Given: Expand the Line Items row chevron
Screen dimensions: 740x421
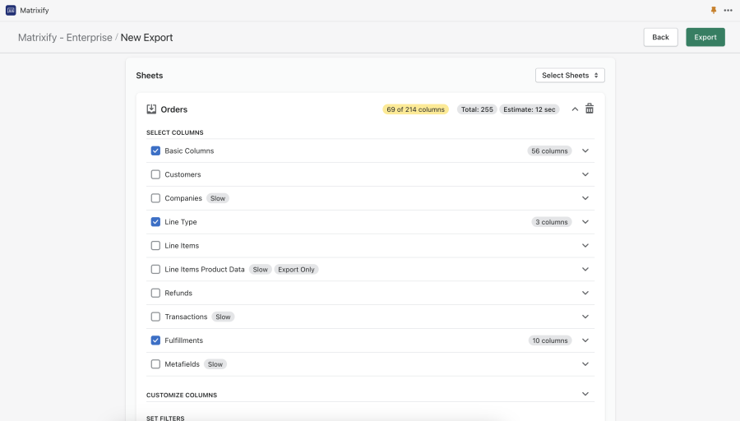Looking at the screenshot, I should click(x=585, y=245).
